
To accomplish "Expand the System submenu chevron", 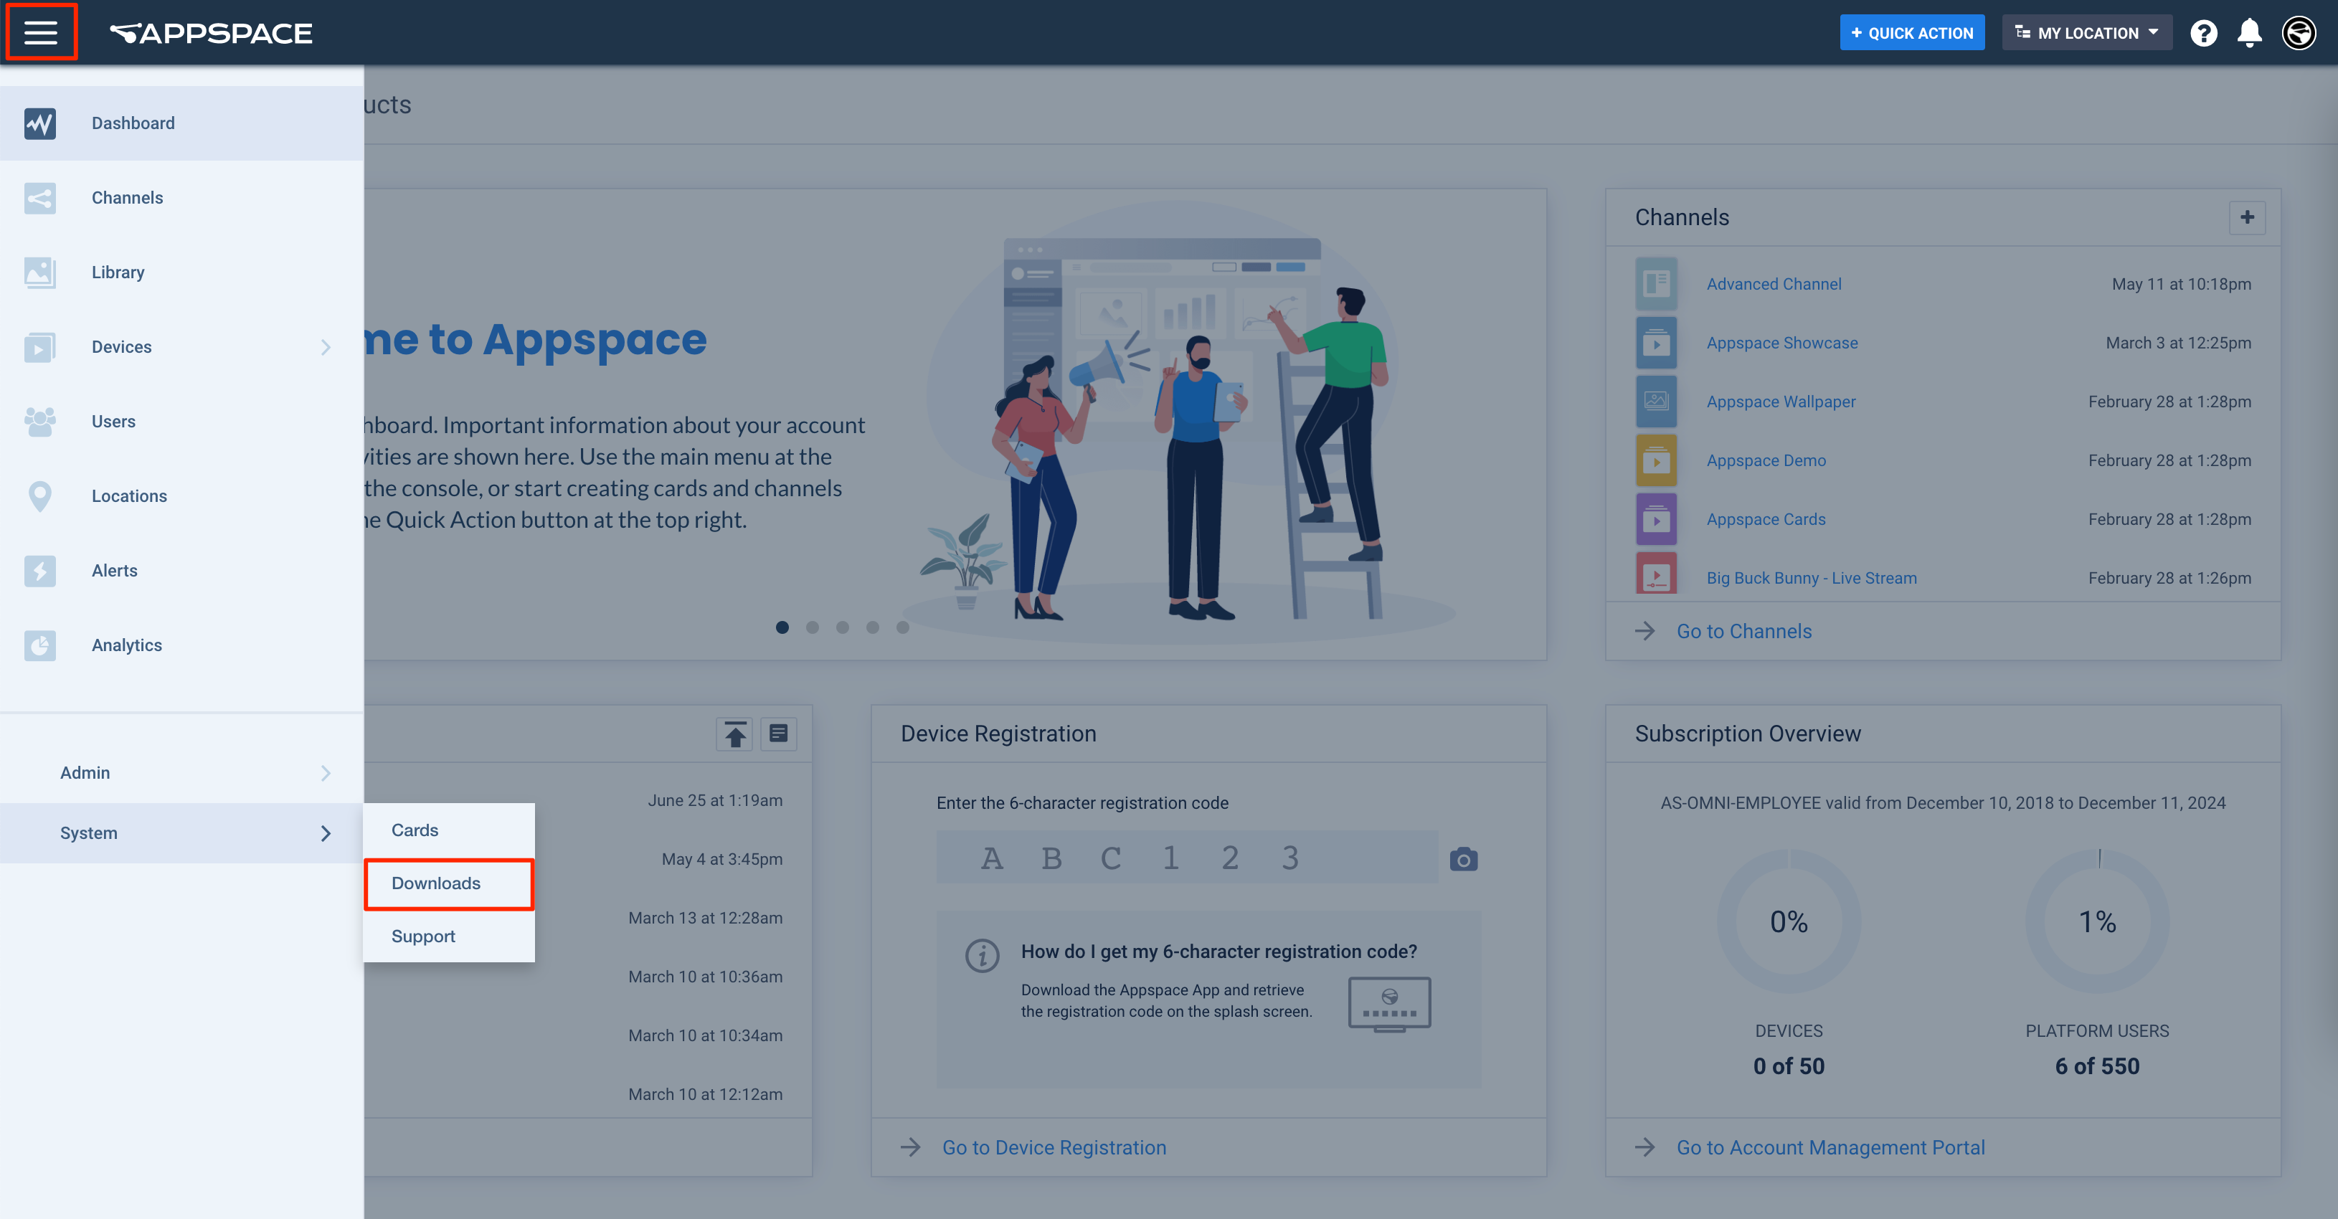I will click(326, 833).
